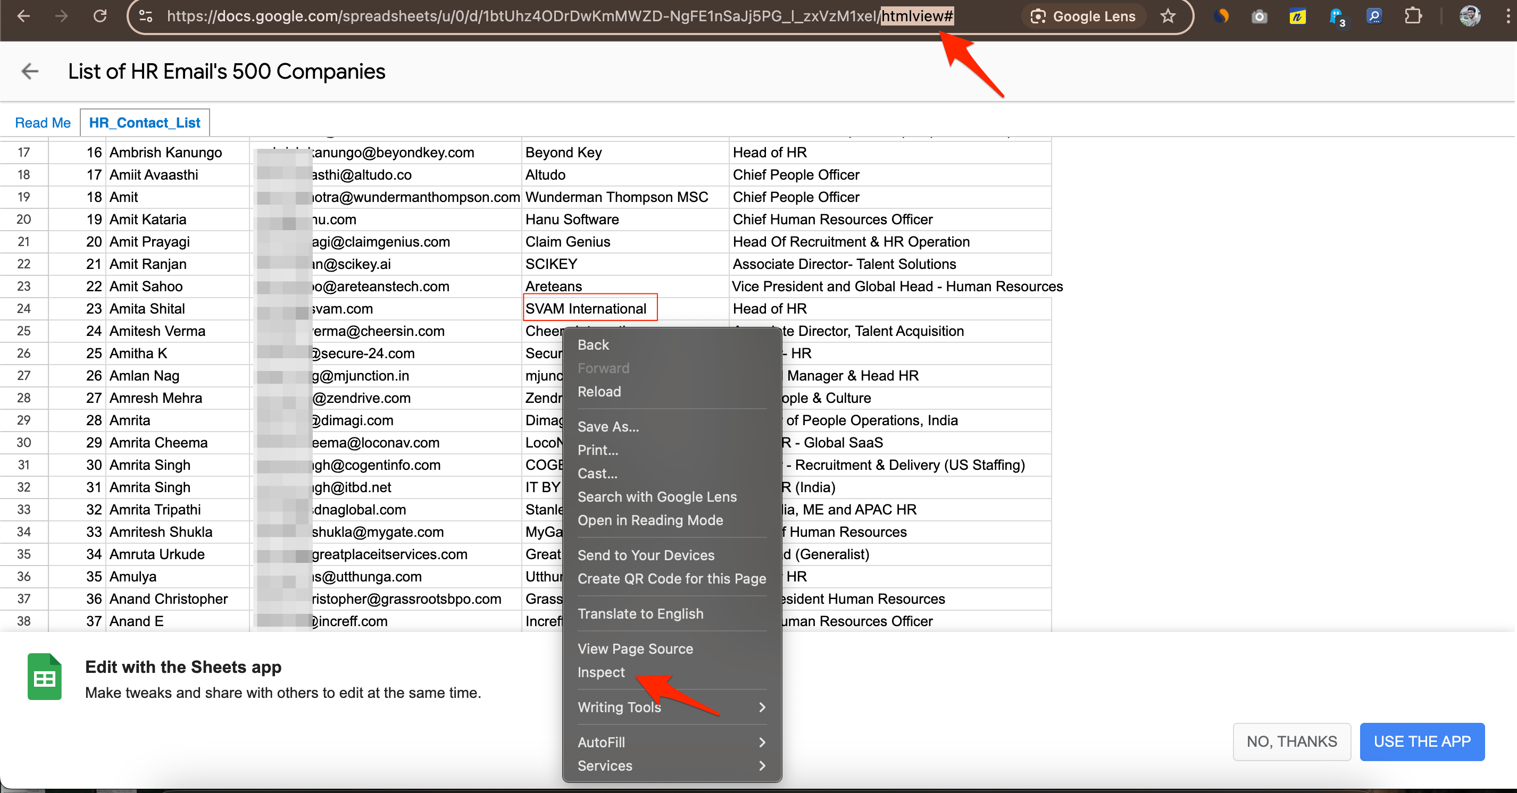The height and width of the screenshot is (793, 1517).
Task: Click the USE THE APP button
Action: (x=1423, y=742)
